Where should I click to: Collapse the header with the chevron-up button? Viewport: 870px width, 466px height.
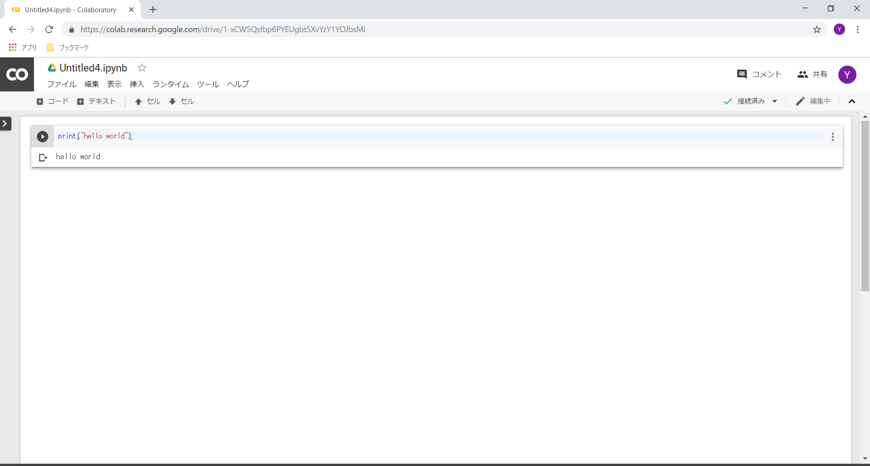(x=852, y=101)
